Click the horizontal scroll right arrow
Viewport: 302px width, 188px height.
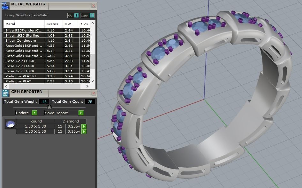87,86
